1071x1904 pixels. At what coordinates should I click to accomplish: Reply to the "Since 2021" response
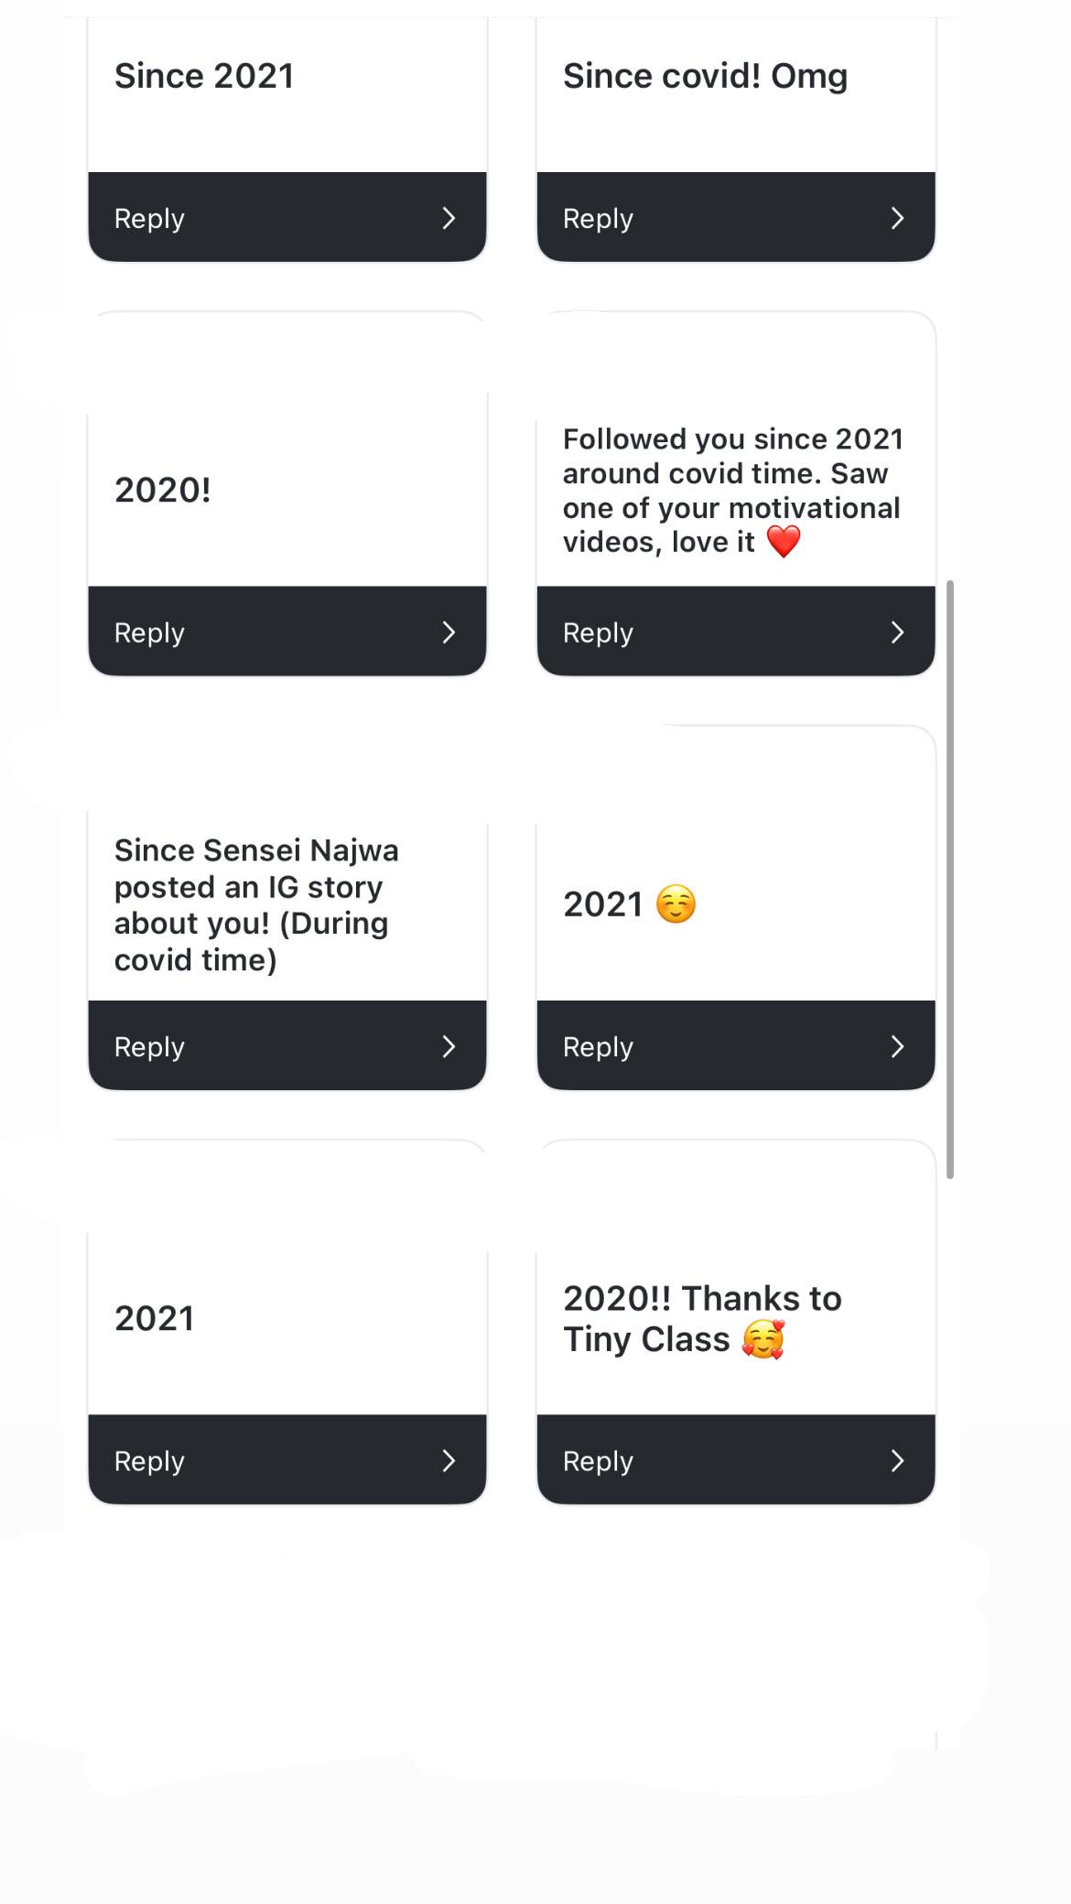tap(150, 219)
